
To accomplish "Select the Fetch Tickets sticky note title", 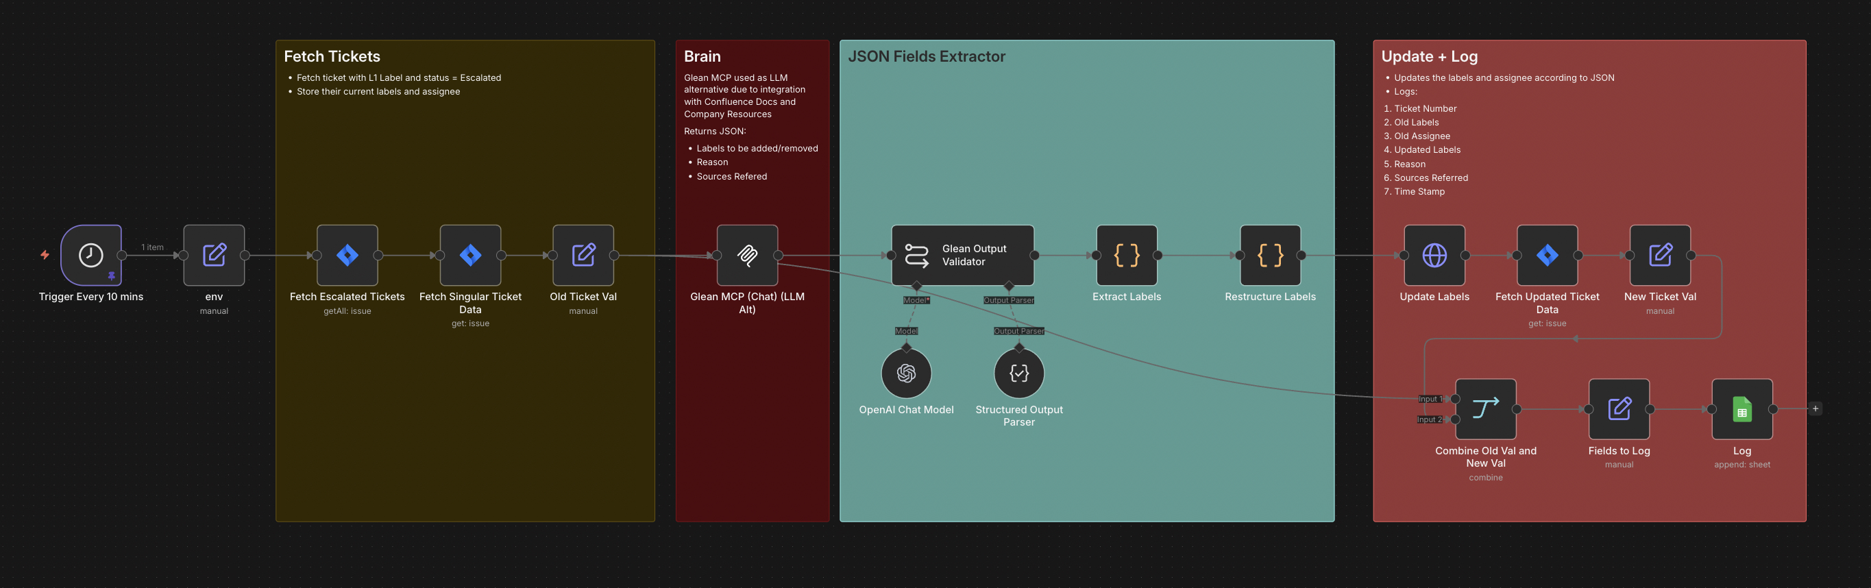I will pyautogui.click(x=332, y=57).
